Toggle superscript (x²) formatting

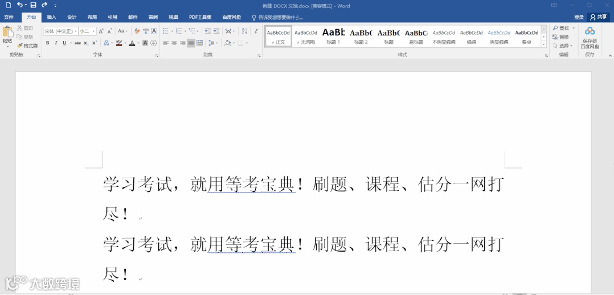coord(95,43)
